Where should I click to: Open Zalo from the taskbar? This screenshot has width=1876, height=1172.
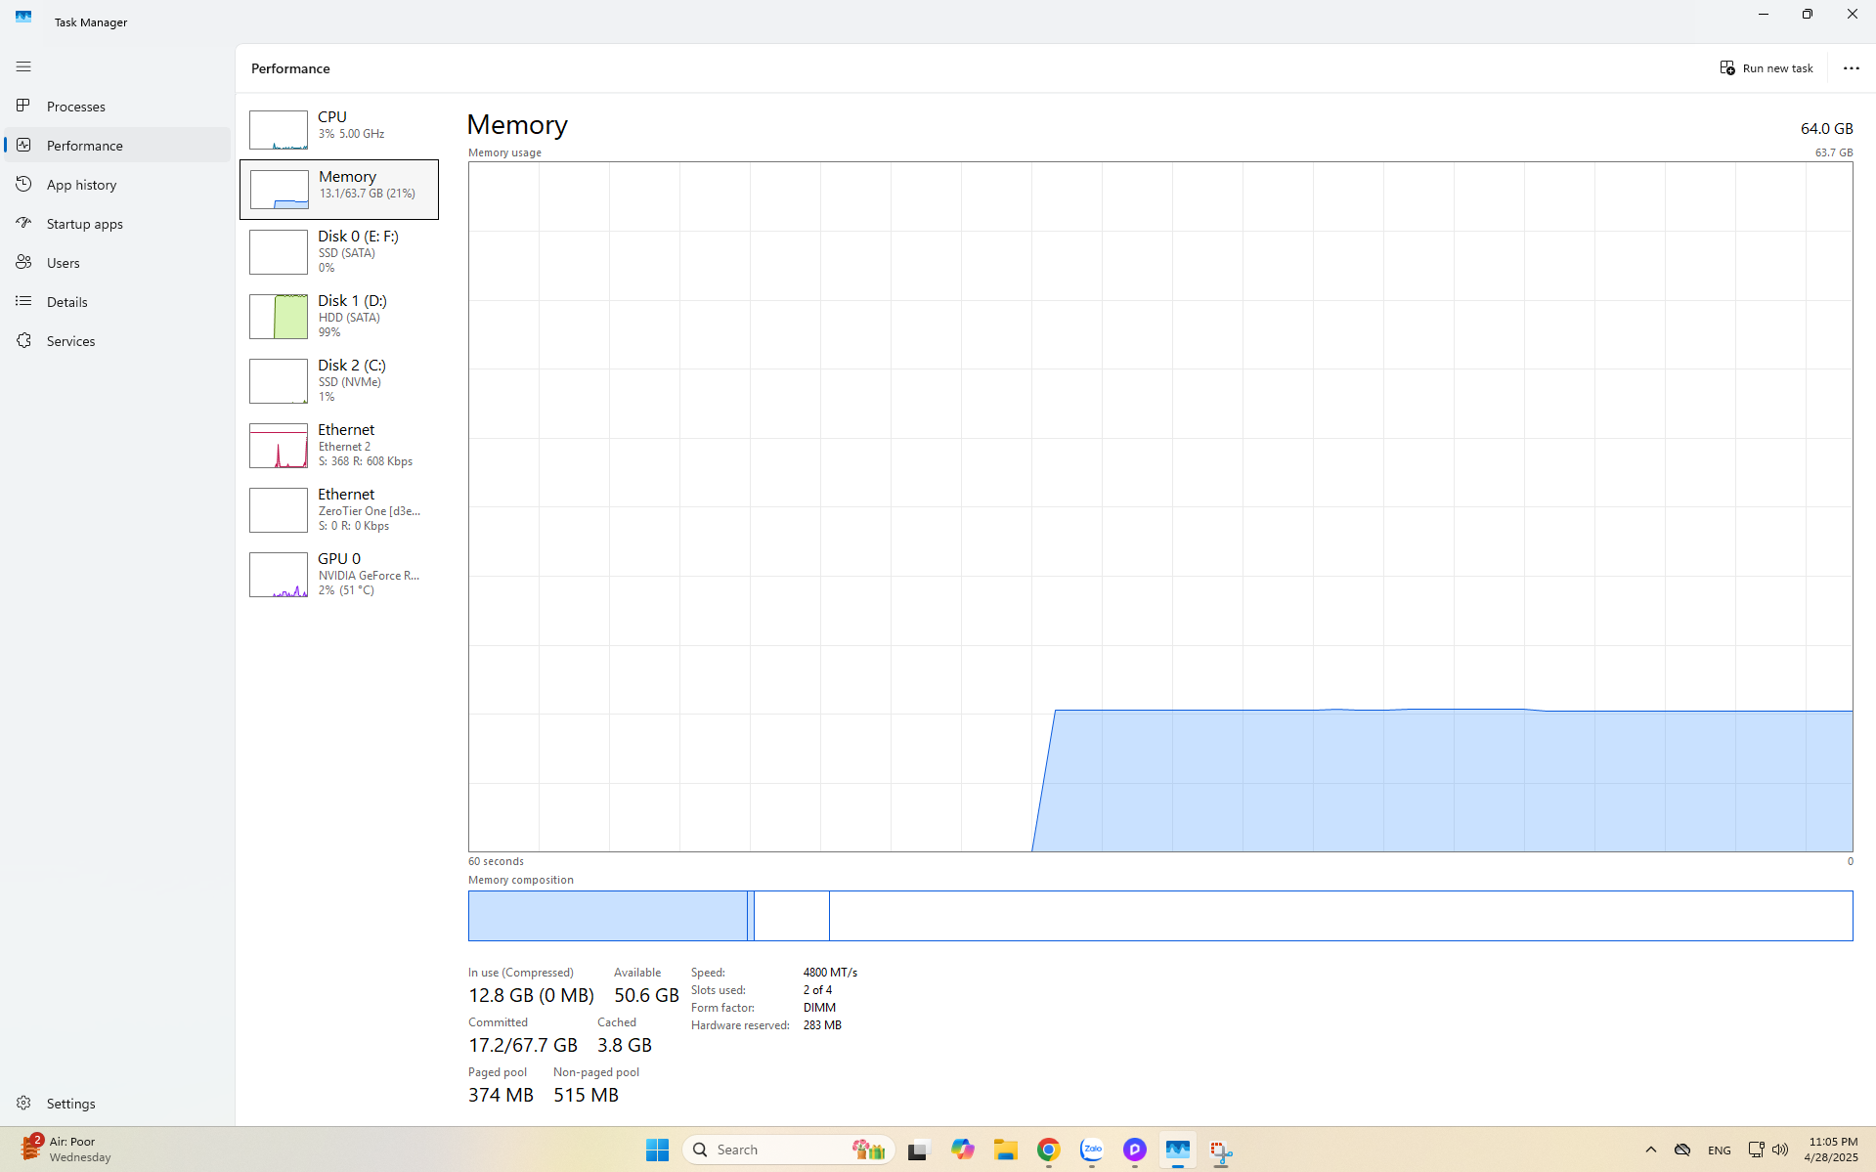[1092, 1150]
